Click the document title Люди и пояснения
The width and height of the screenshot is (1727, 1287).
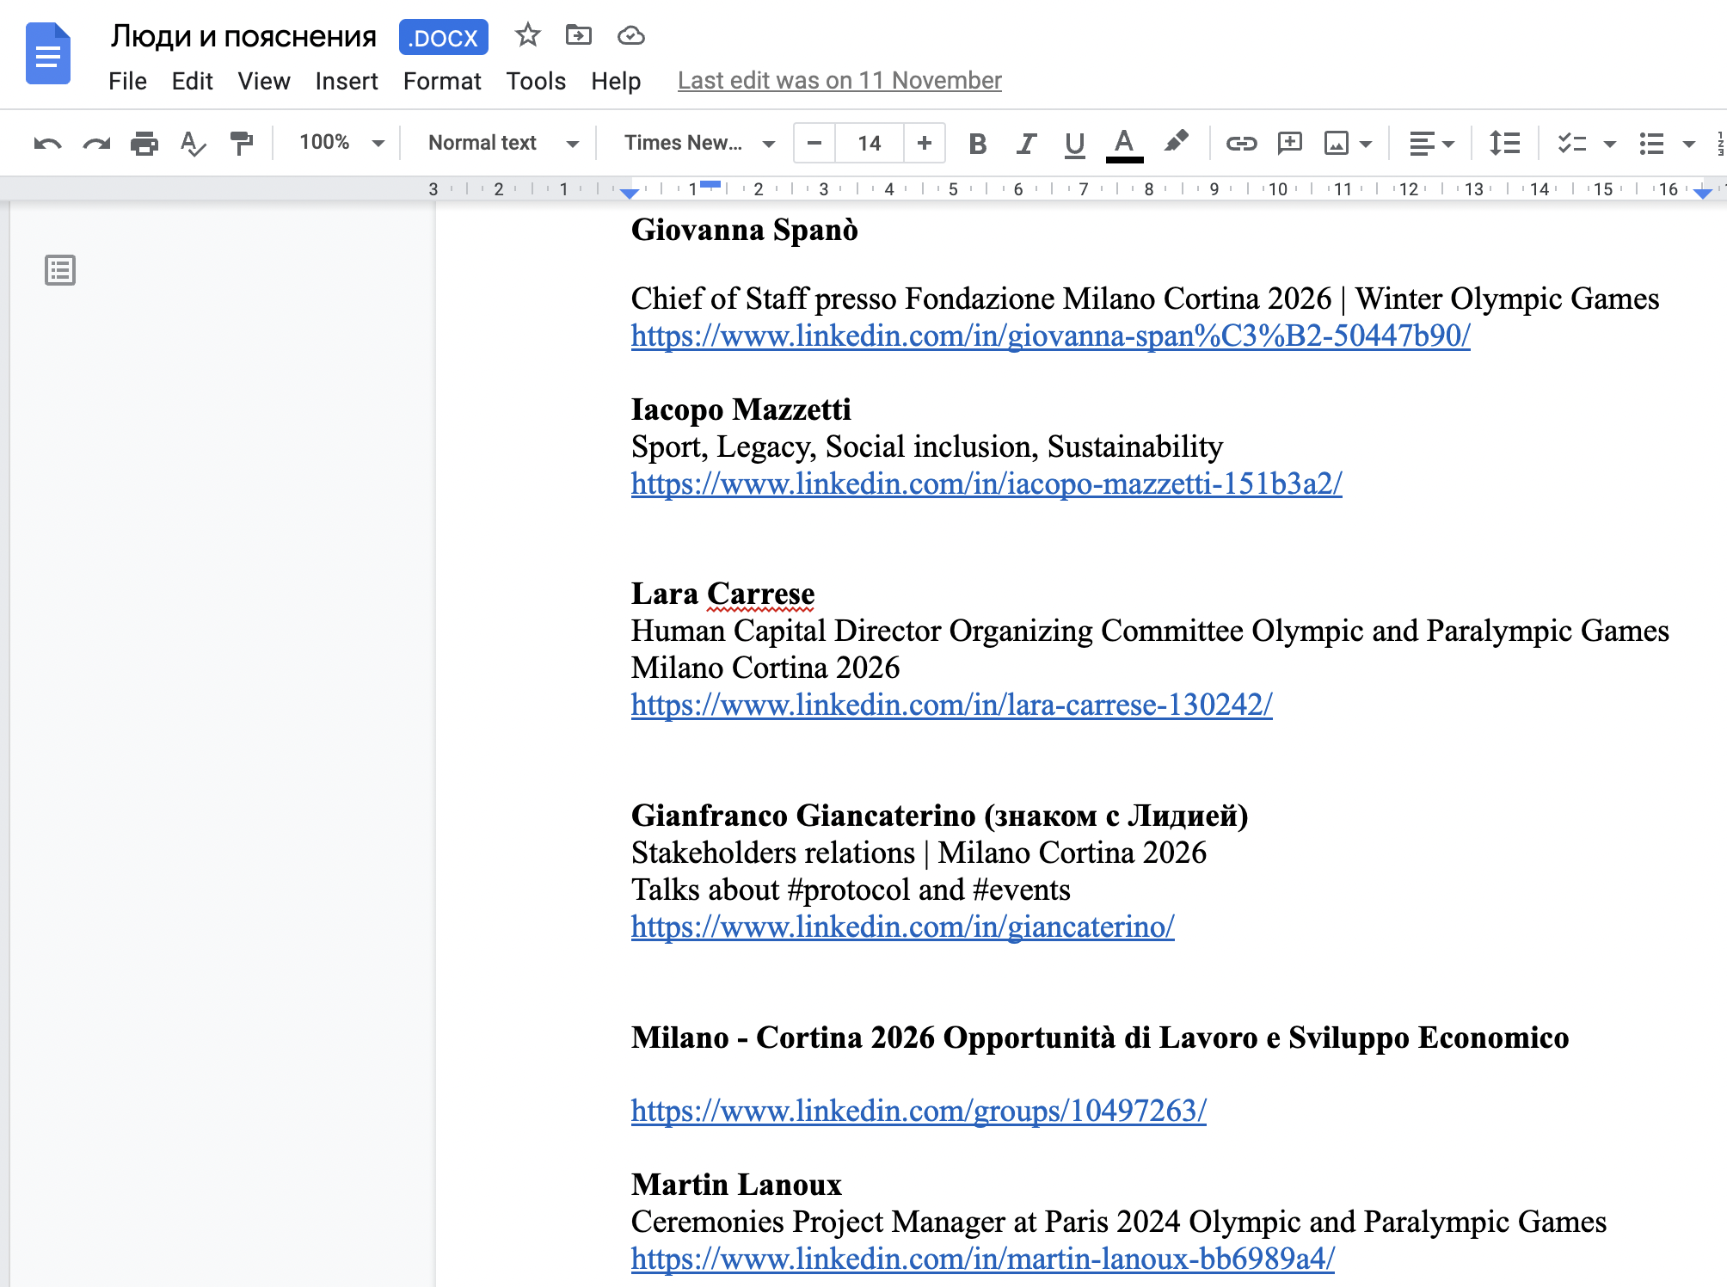click(x=243, y=36)
